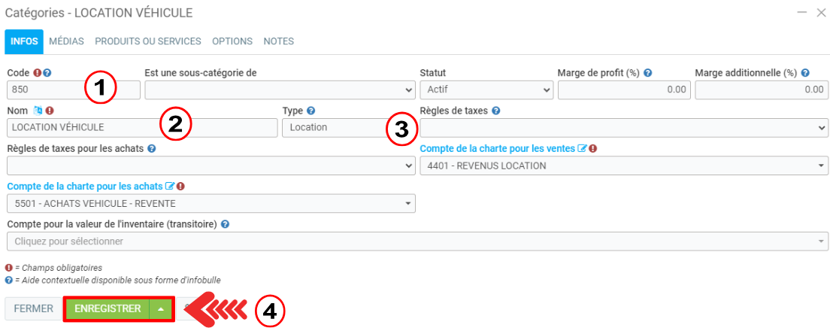Click help icon for Compte valeur de l'inventaire
830x328 pixels.
coord(226,223)
